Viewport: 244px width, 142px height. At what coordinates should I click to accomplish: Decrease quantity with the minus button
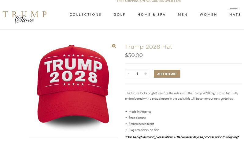tap(128, 73)
